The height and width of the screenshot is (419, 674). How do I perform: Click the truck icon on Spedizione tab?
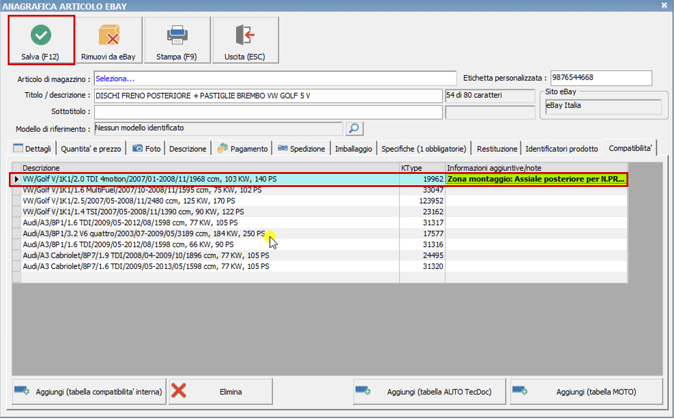pos(283,148)
